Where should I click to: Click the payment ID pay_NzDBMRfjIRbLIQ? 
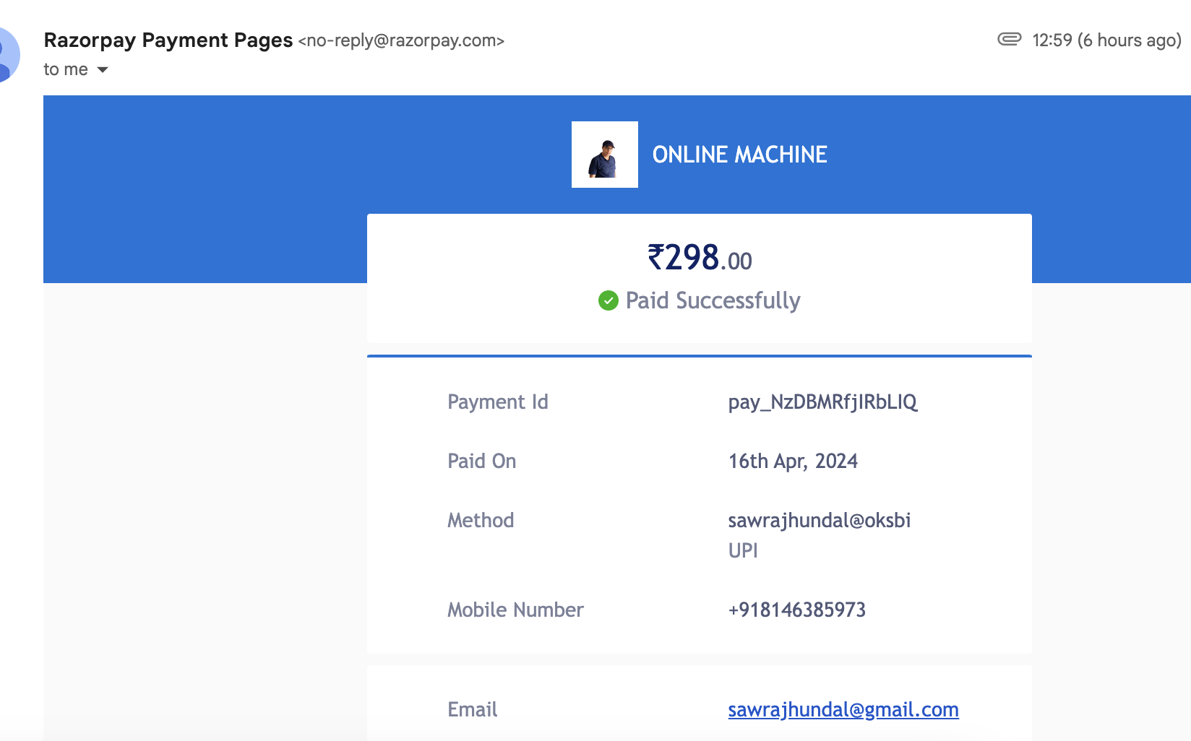coord(823,402)
